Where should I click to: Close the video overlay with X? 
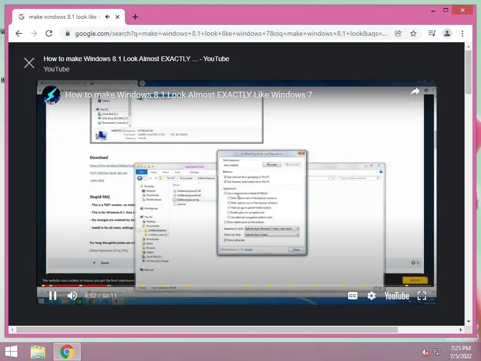29,63
